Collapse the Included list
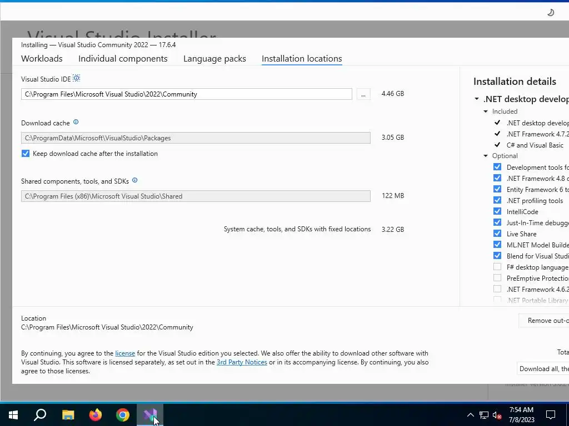569x426 pixels. pyautogui.click(x=486, y=111)
